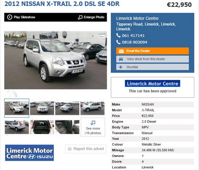The width and height of the screenshot is (199, 170).
Task: Select the side-profile thumbnail in top row
Action: pyautogui.click(x=92, y=108)
